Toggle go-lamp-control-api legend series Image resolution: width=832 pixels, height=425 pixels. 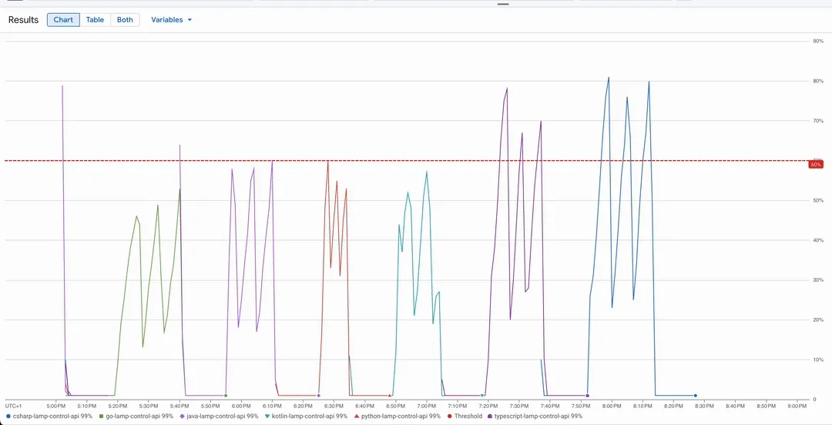tap(136, 416)
